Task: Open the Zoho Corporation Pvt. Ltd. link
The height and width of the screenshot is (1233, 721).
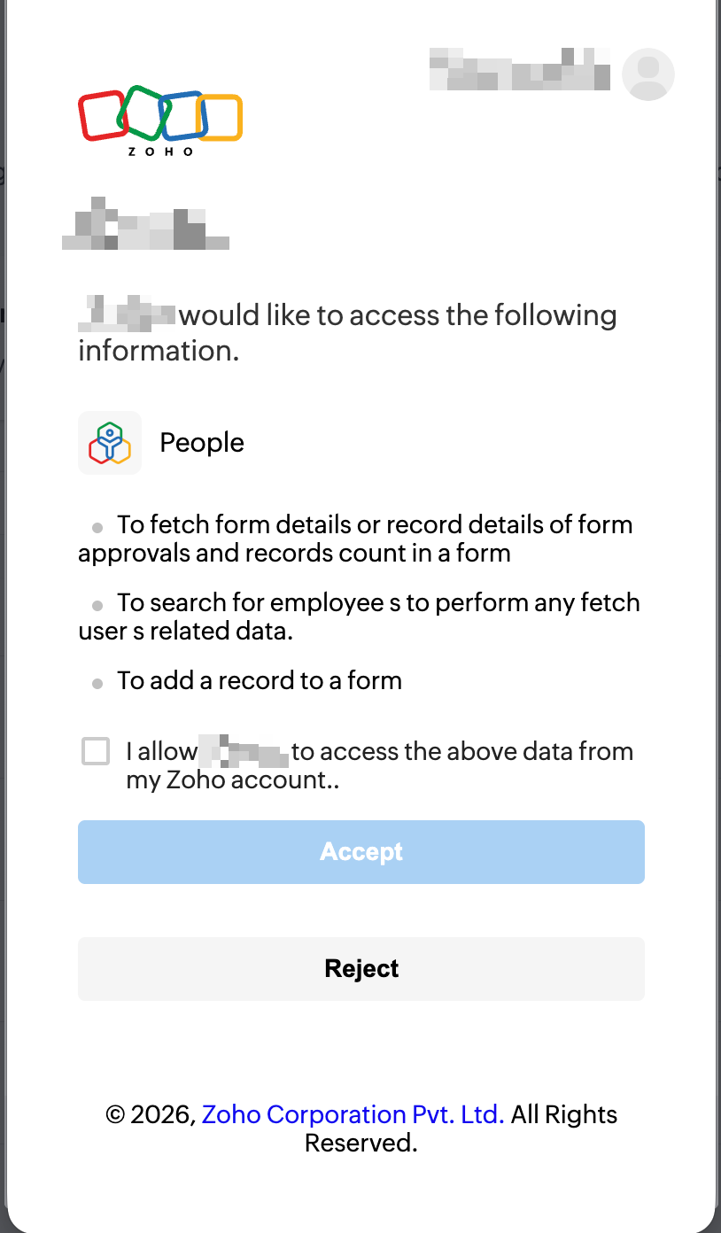Action: pos(353,1114)
